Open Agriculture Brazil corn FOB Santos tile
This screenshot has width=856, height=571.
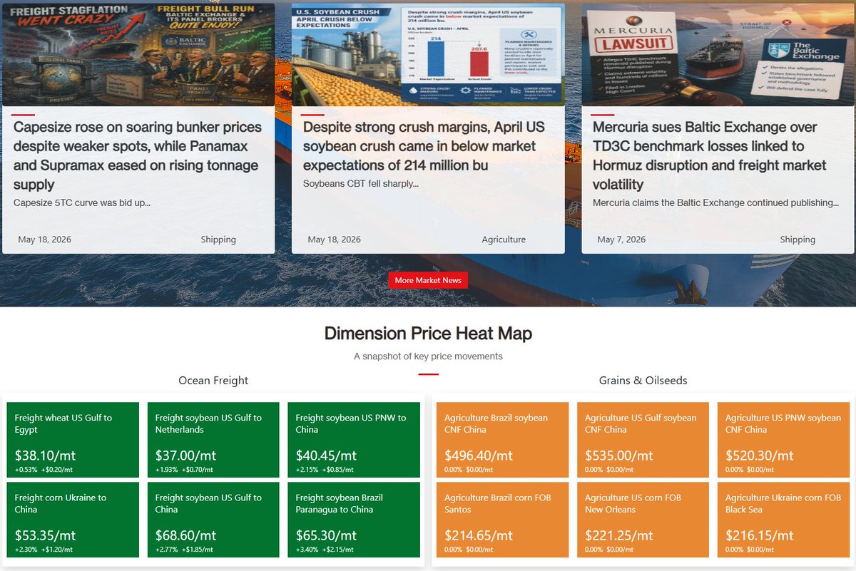503,520
